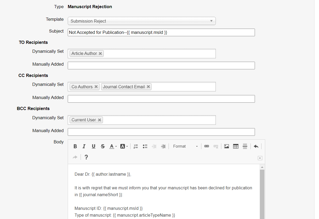Image resolution: width=319 pixels, height=219 pixels.
Task: Insert an image into the body
Action: [x=227, y=147]
